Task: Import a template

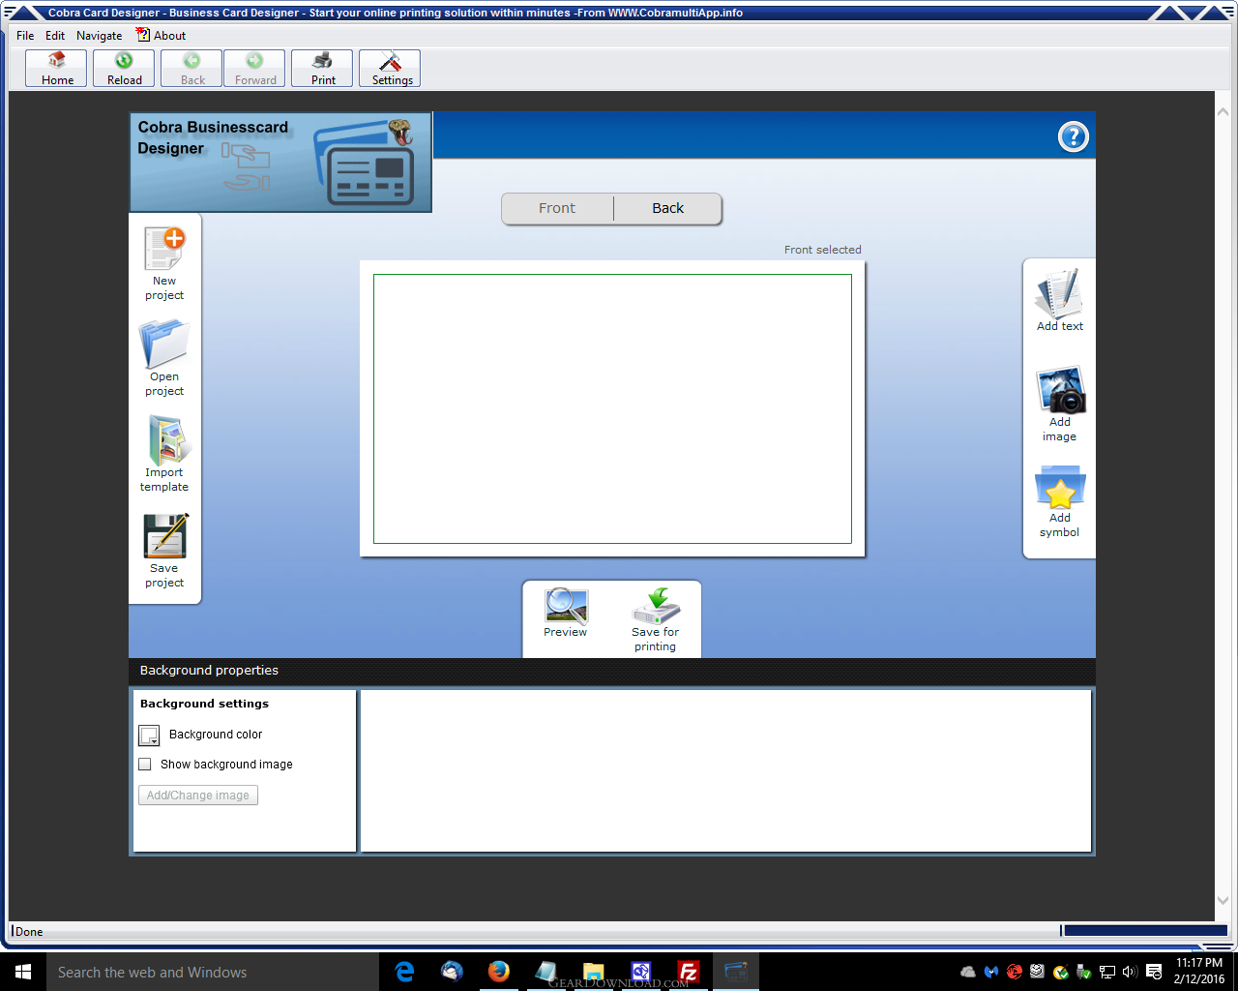Action: pos(164,455)
